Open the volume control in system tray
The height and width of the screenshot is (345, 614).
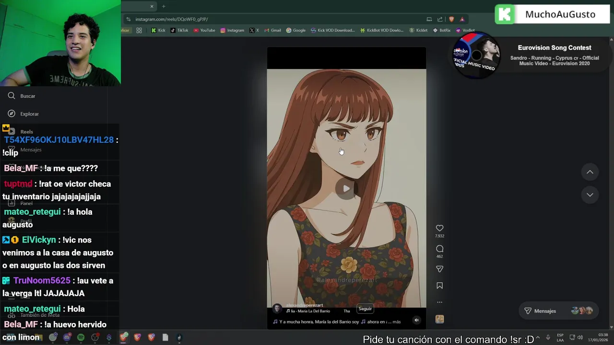580,337
